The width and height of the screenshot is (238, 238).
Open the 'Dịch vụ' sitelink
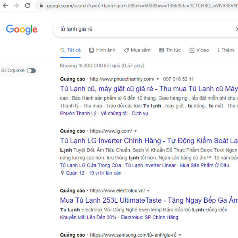pyautogui.click(x=140, y=113)
